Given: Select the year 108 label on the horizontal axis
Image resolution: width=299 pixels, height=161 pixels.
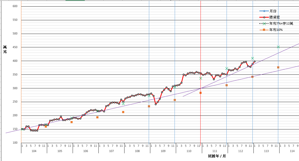Looking at the screenshot, I should 137,151.
